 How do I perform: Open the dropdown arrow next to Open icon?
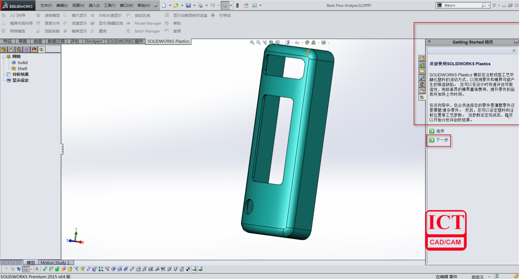coord(181,6)
